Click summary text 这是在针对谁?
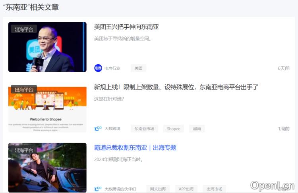 point(109,99)
